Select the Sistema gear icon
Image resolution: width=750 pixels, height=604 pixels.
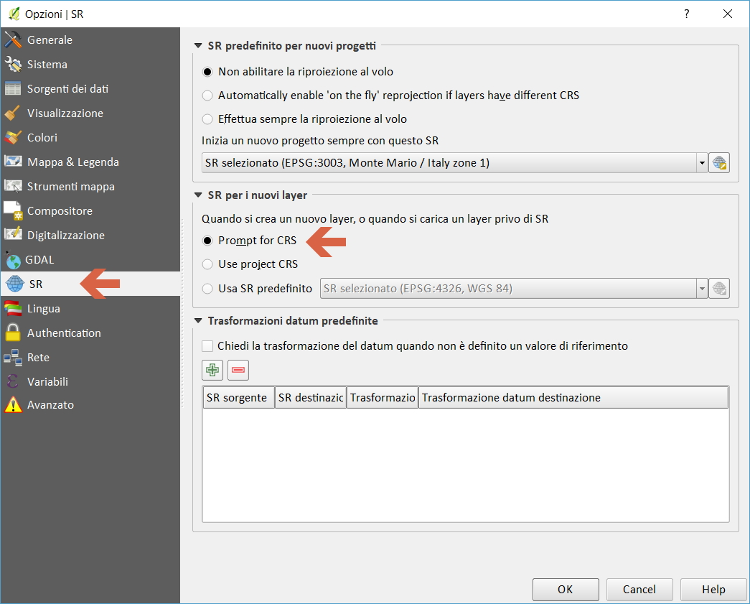click(x=13, y=65)
